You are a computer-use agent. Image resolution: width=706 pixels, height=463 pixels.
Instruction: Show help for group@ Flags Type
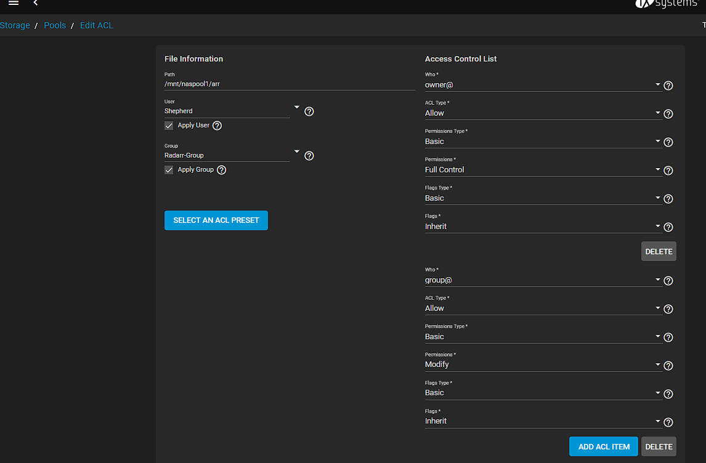tap(668, 394)
